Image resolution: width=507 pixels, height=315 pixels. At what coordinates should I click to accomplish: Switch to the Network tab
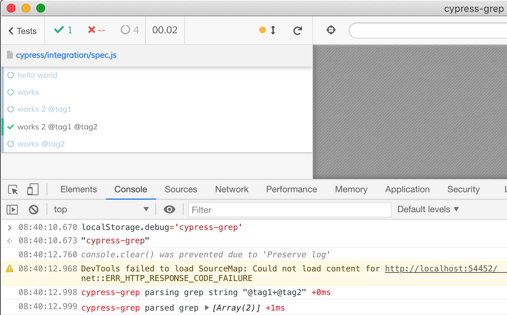[x=232, y=189]
